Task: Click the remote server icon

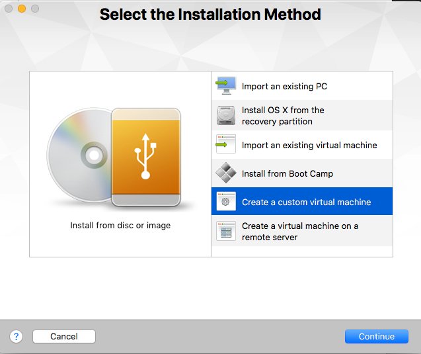Action: tap(226, 231)
